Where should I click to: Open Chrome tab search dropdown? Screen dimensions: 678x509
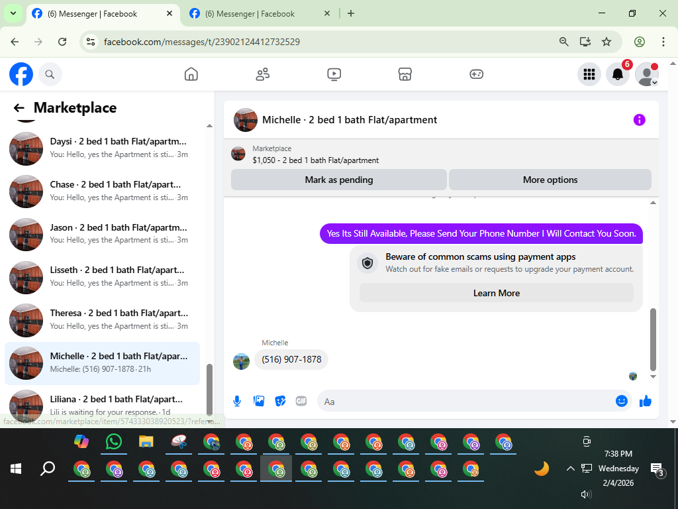point(13,13)
